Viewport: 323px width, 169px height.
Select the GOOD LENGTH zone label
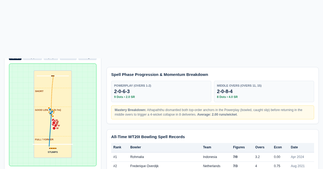[48, 110]
